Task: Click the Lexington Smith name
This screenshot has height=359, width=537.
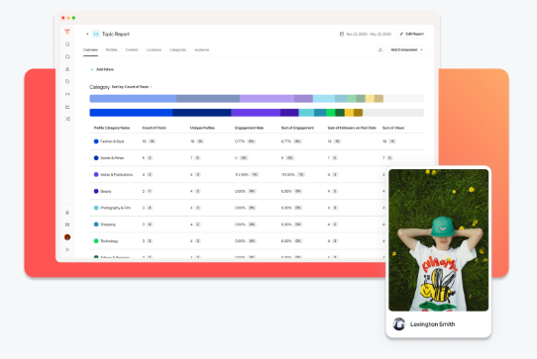Action: click(x=433, y=324)
